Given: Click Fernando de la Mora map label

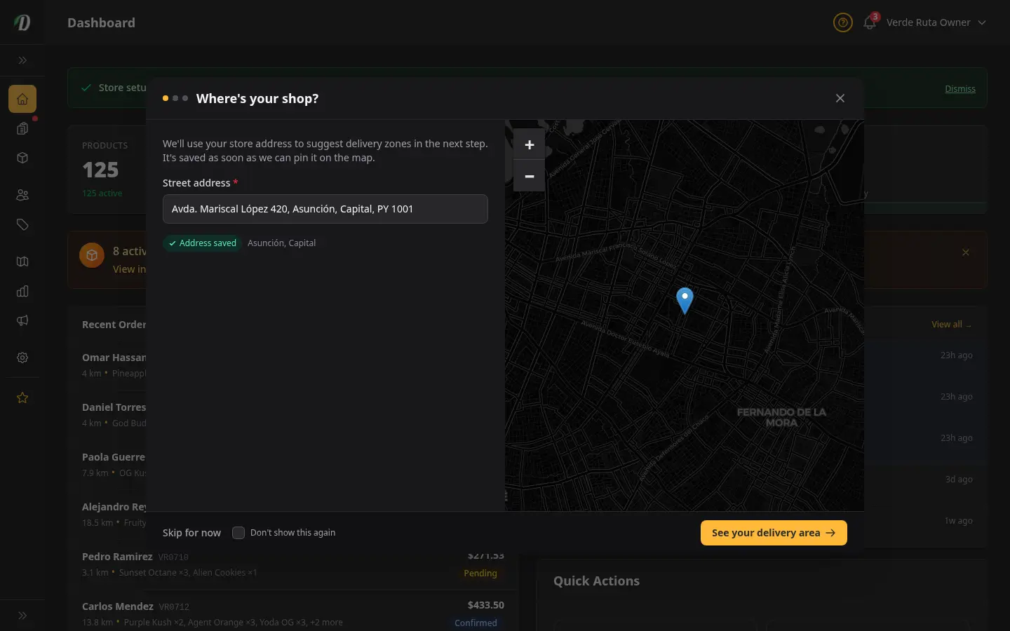Looking at the screenshot, I should click(781, 417).
